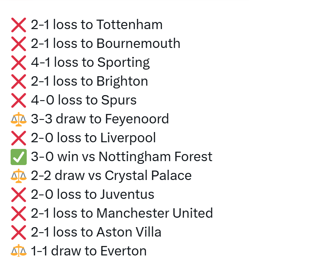
Task: Click the scales emoji next to Everton draw
Action: coord(18,251)
